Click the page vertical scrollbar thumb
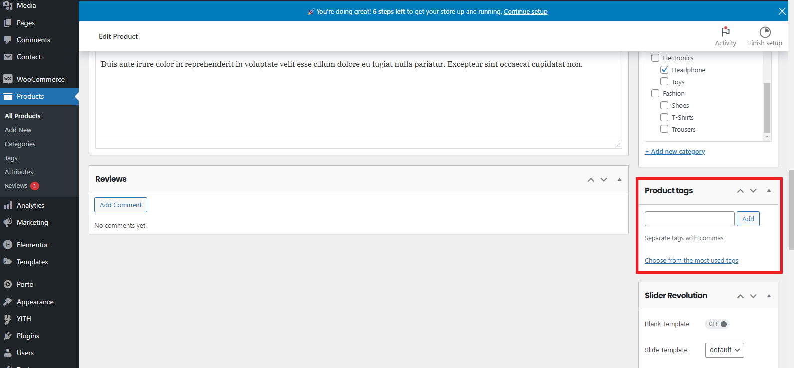This screenshot has height=368, width=794. coord(791,210)
